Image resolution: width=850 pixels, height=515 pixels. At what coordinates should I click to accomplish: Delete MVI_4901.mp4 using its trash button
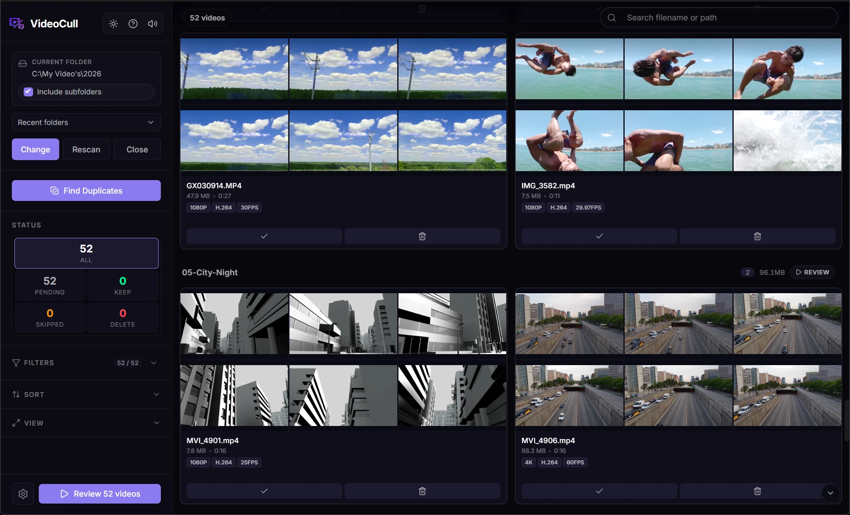pyautogui.click(x=423, y=491)
